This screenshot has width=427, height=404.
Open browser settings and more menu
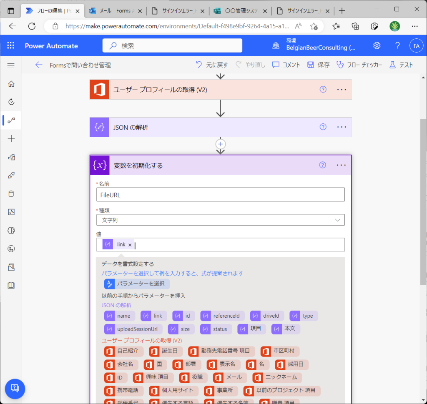click(x=415, y=26)
